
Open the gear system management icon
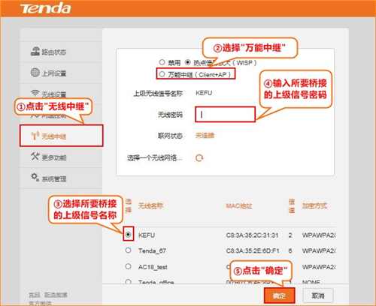tap(35, 177)
